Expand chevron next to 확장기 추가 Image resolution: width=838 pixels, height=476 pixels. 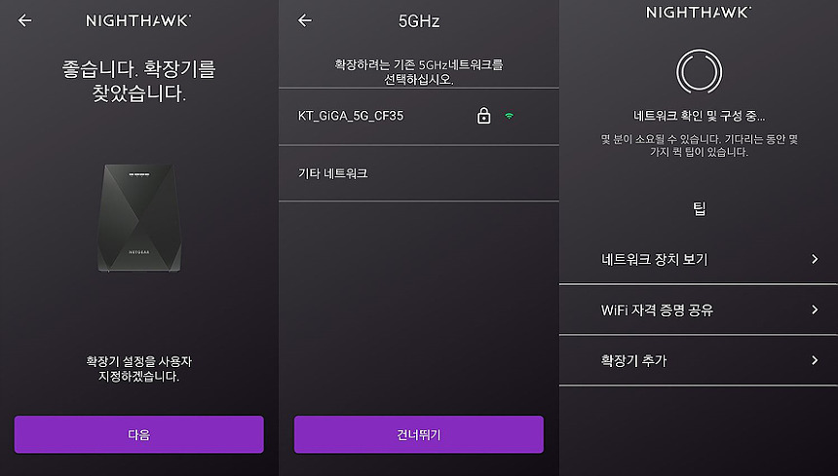click(815, 360)
